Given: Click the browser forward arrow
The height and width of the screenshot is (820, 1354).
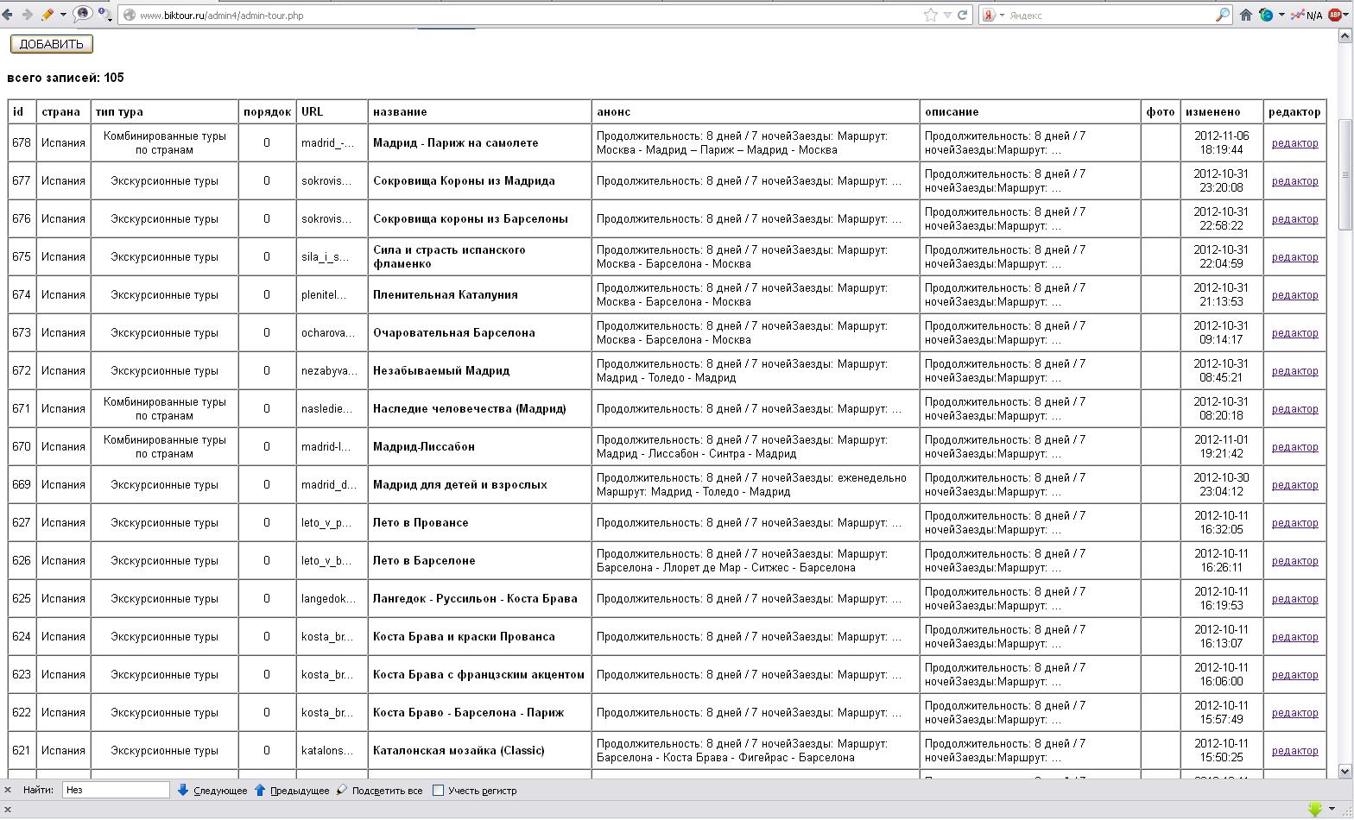Looking at the screenshot, I should (27, 15).
